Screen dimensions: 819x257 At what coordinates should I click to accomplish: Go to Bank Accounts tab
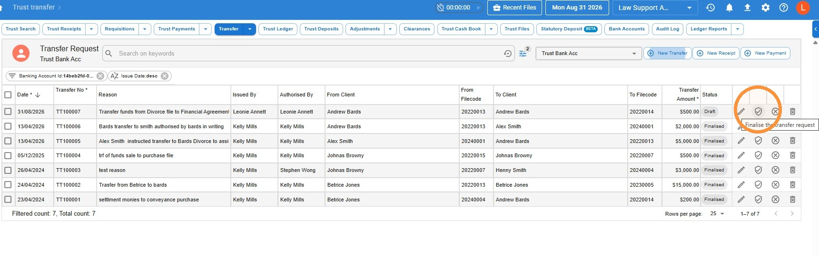coord(627,29)
